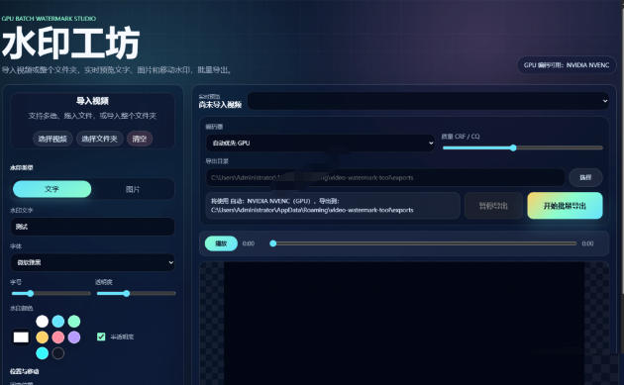Pick the orange-yellow color swatch

pyautogui.click(x=43, y=337)
